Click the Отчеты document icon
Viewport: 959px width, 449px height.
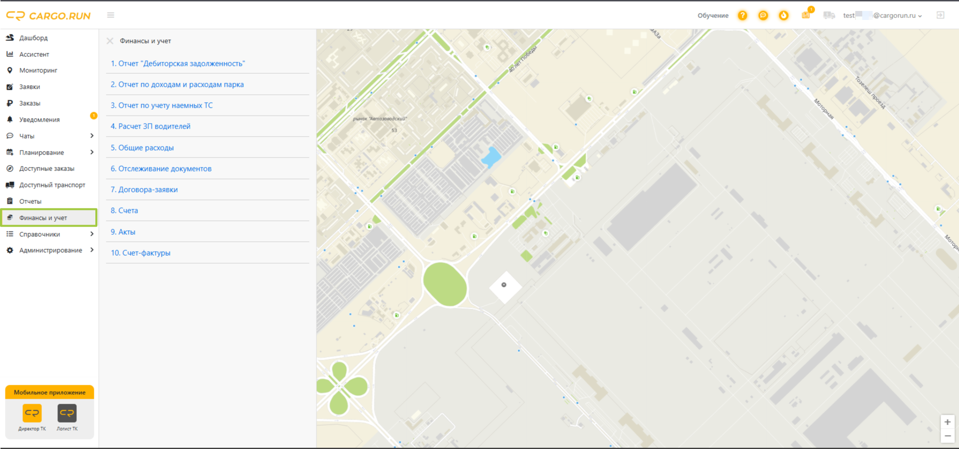coord(9,201)
